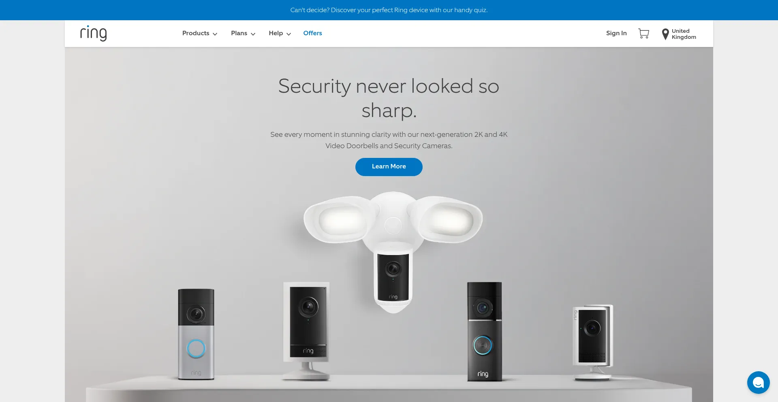The width and height of the screenshot is (778, 402).
Task: Expand the Plans dropdown chevron
Action: (x=253, y=34)
